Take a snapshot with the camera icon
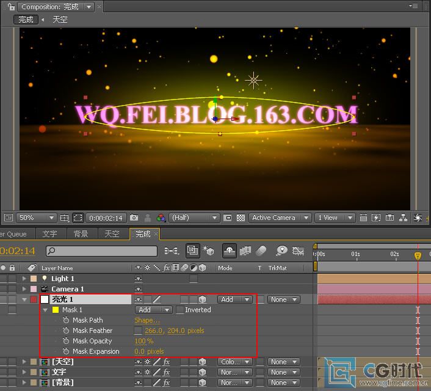431x391 pixels. point(134,218)
